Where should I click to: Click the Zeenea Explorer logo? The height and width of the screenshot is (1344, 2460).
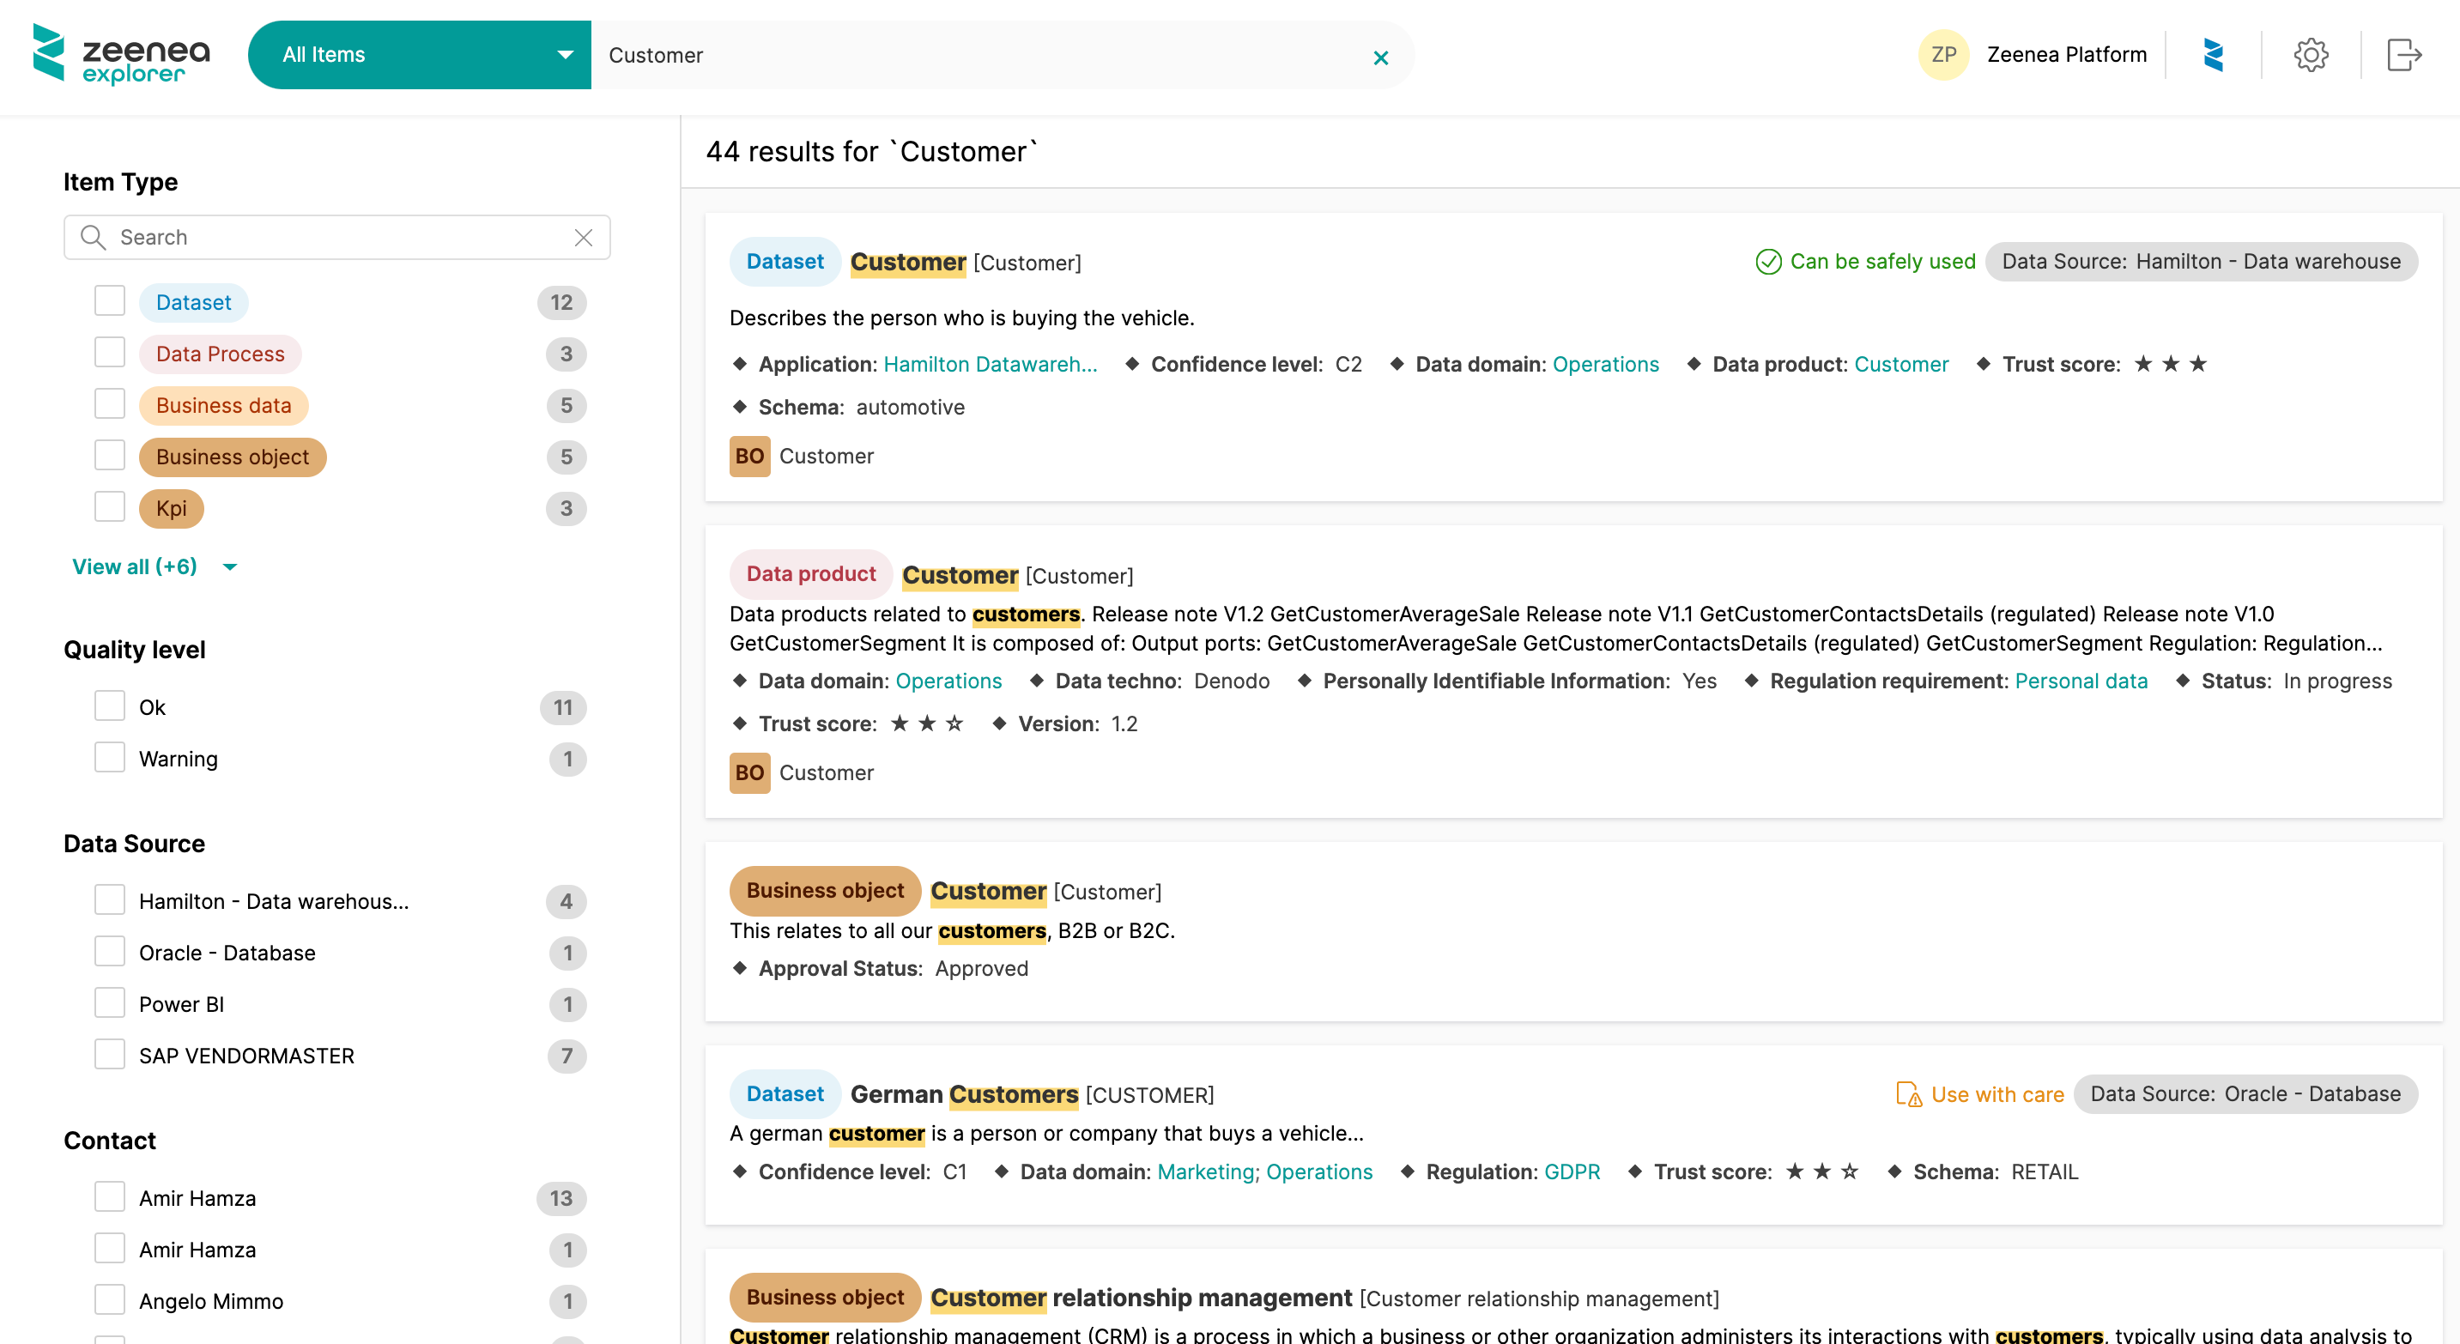(121, 54)
